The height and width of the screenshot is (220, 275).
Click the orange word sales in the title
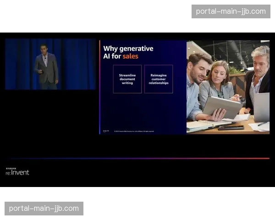coord(130,56)
